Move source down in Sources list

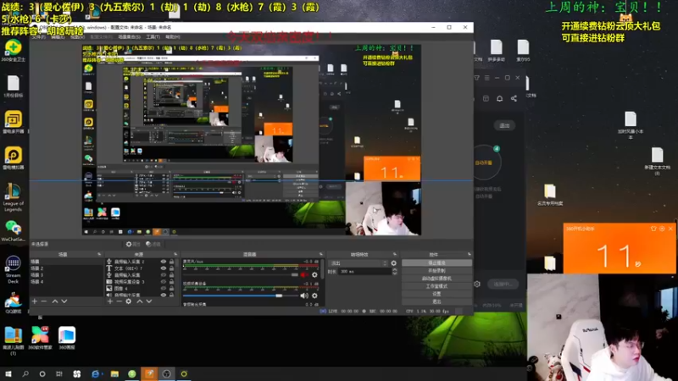pos(149,301)
